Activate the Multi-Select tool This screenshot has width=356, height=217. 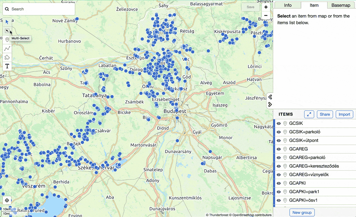pyautogui.click(x=7, y=31)
